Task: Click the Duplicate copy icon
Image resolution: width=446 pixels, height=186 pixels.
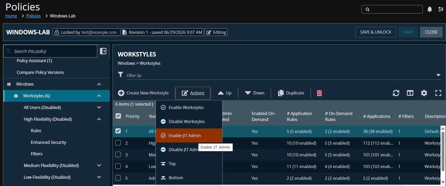Action: click(x=281, y=93)
